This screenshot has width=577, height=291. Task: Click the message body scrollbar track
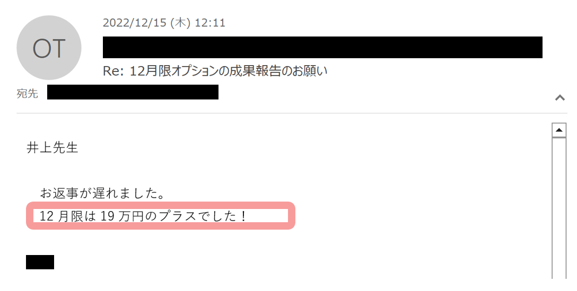[559, 208]
